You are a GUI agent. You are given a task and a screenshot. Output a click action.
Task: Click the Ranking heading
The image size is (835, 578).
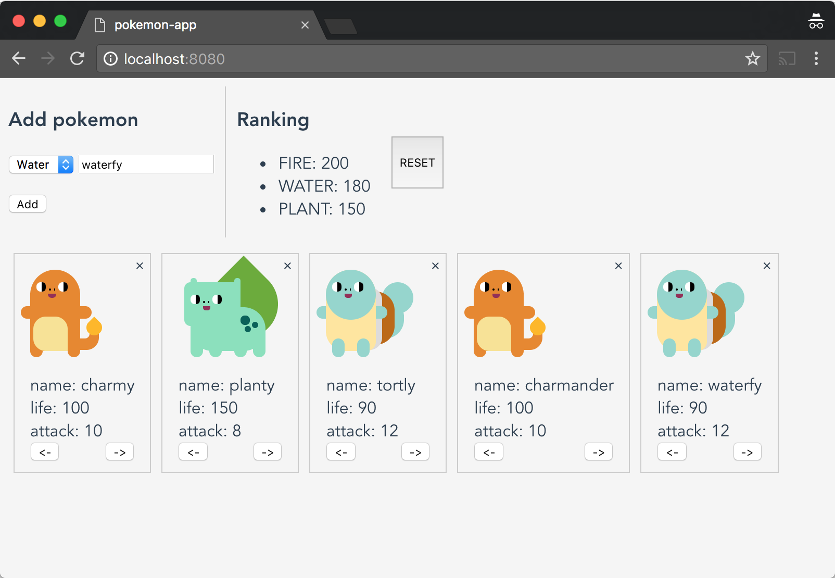[x=273, y=120]
